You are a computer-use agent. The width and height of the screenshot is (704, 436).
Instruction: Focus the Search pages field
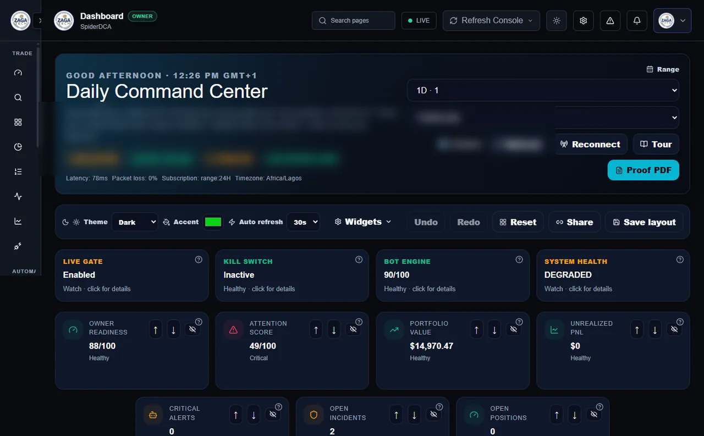354,20
